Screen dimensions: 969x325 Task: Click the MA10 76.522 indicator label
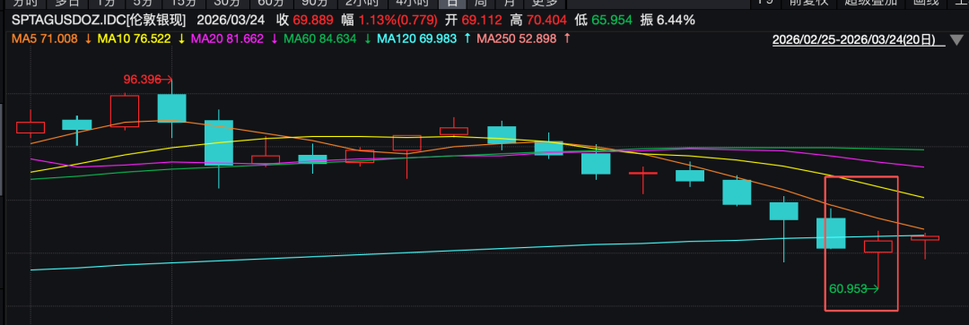[x=134, y=38]
